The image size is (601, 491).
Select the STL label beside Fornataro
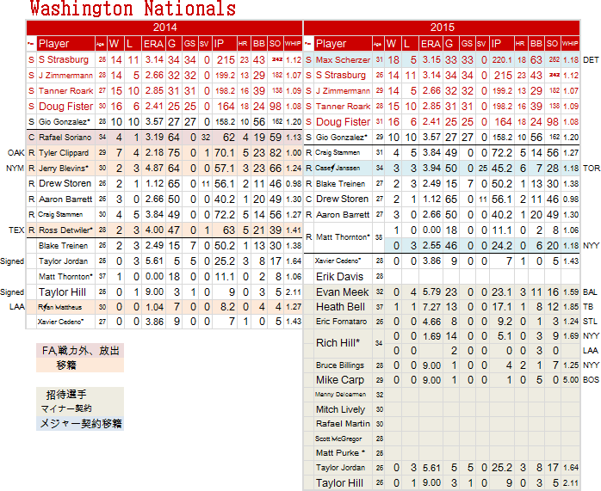[590, 322]
